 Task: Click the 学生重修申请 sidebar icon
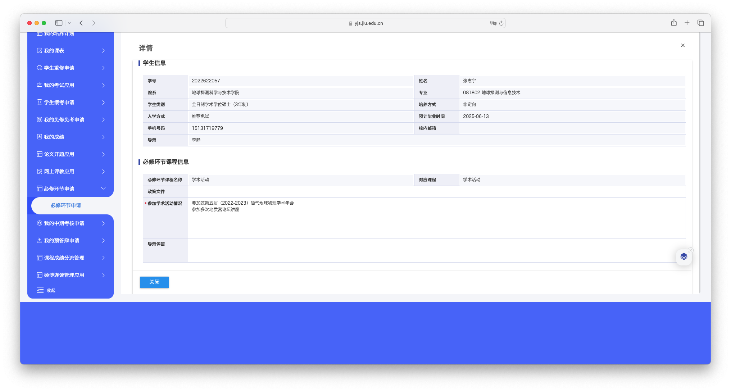40,68
